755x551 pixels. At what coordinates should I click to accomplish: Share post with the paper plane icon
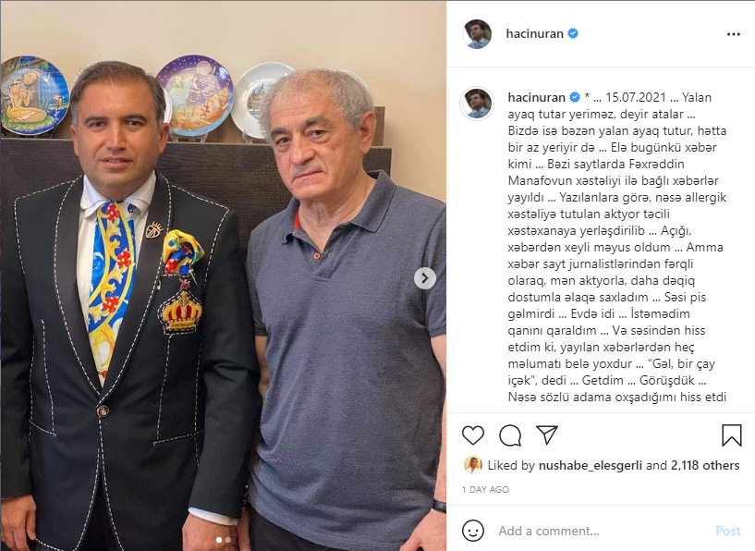547,435
